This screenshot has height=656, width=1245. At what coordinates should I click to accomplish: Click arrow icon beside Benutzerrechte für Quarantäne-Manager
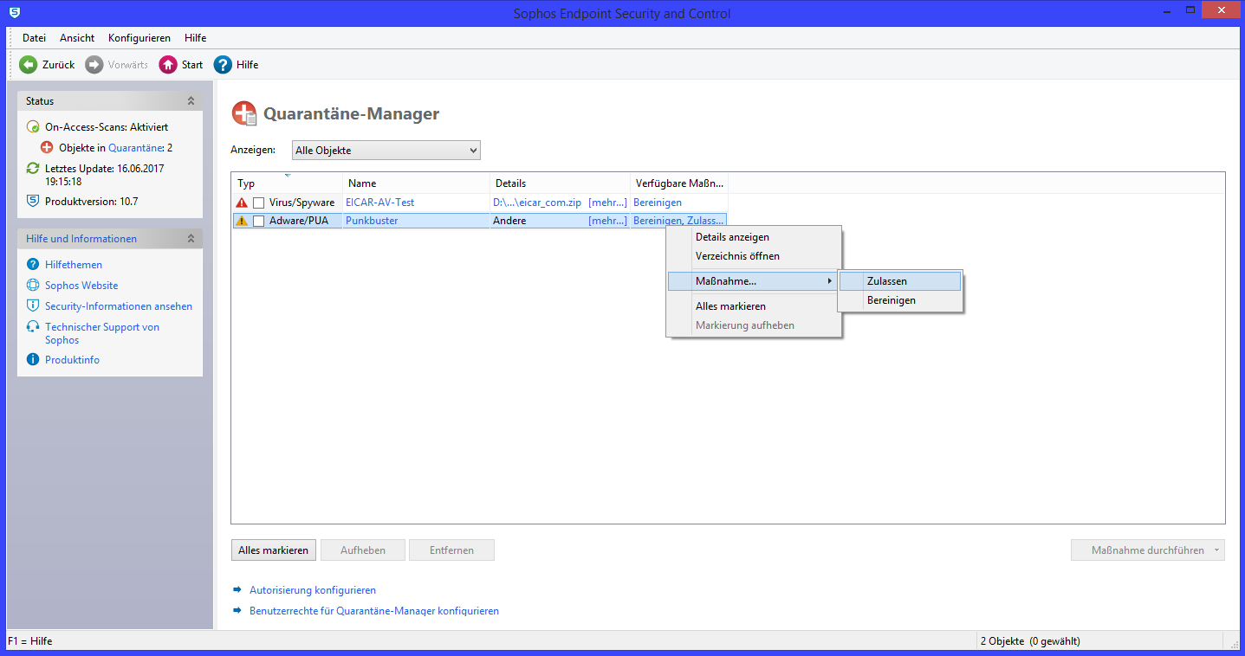coord(237,611)
